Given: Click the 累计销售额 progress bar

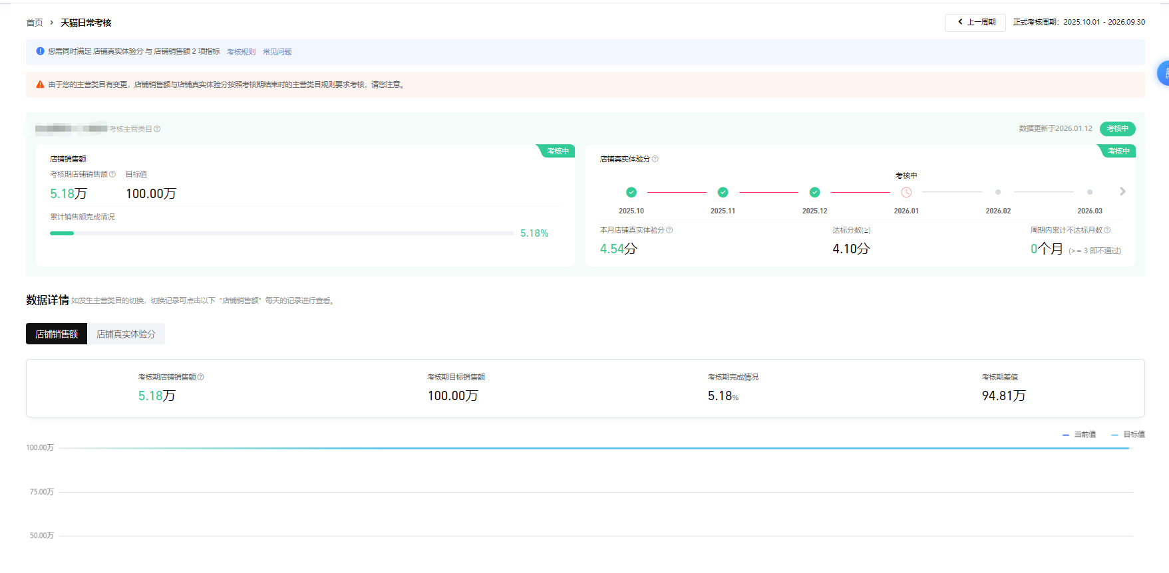Looking at the screenshot, I should pyautogui.click(x=281, y=233).
